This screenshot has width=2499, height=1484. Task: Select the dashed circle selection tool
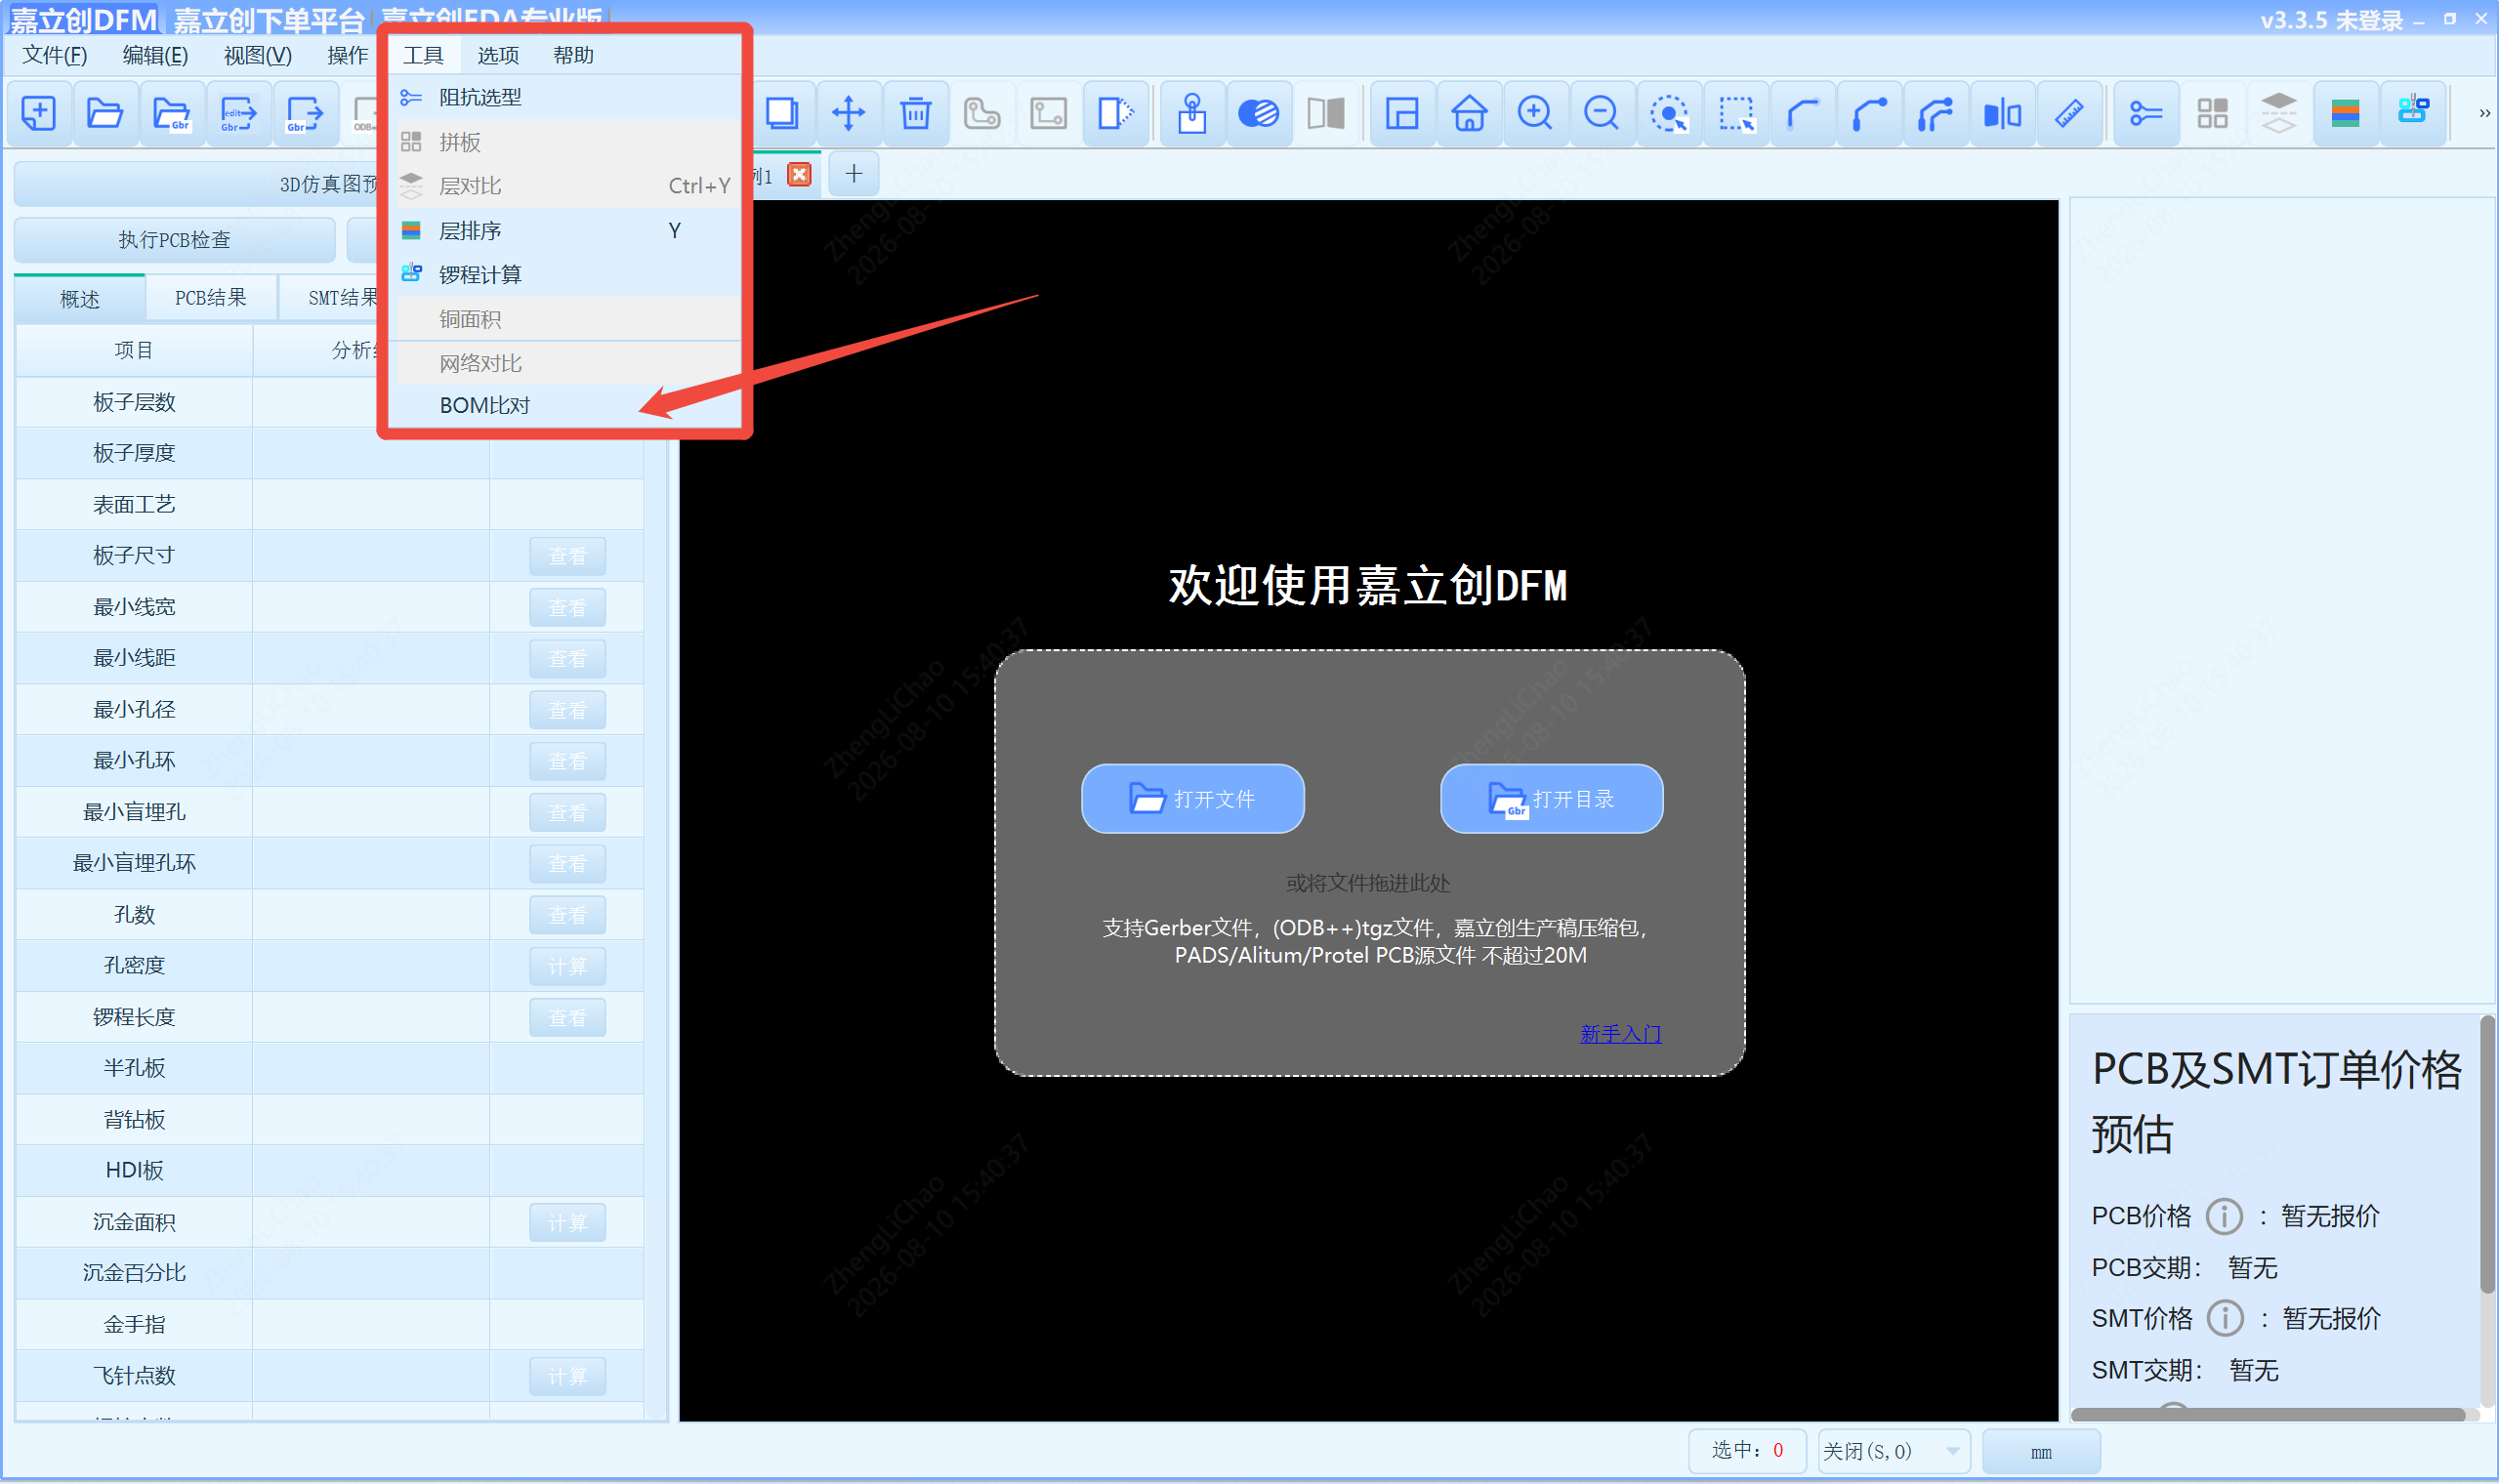pos(1669,113)
